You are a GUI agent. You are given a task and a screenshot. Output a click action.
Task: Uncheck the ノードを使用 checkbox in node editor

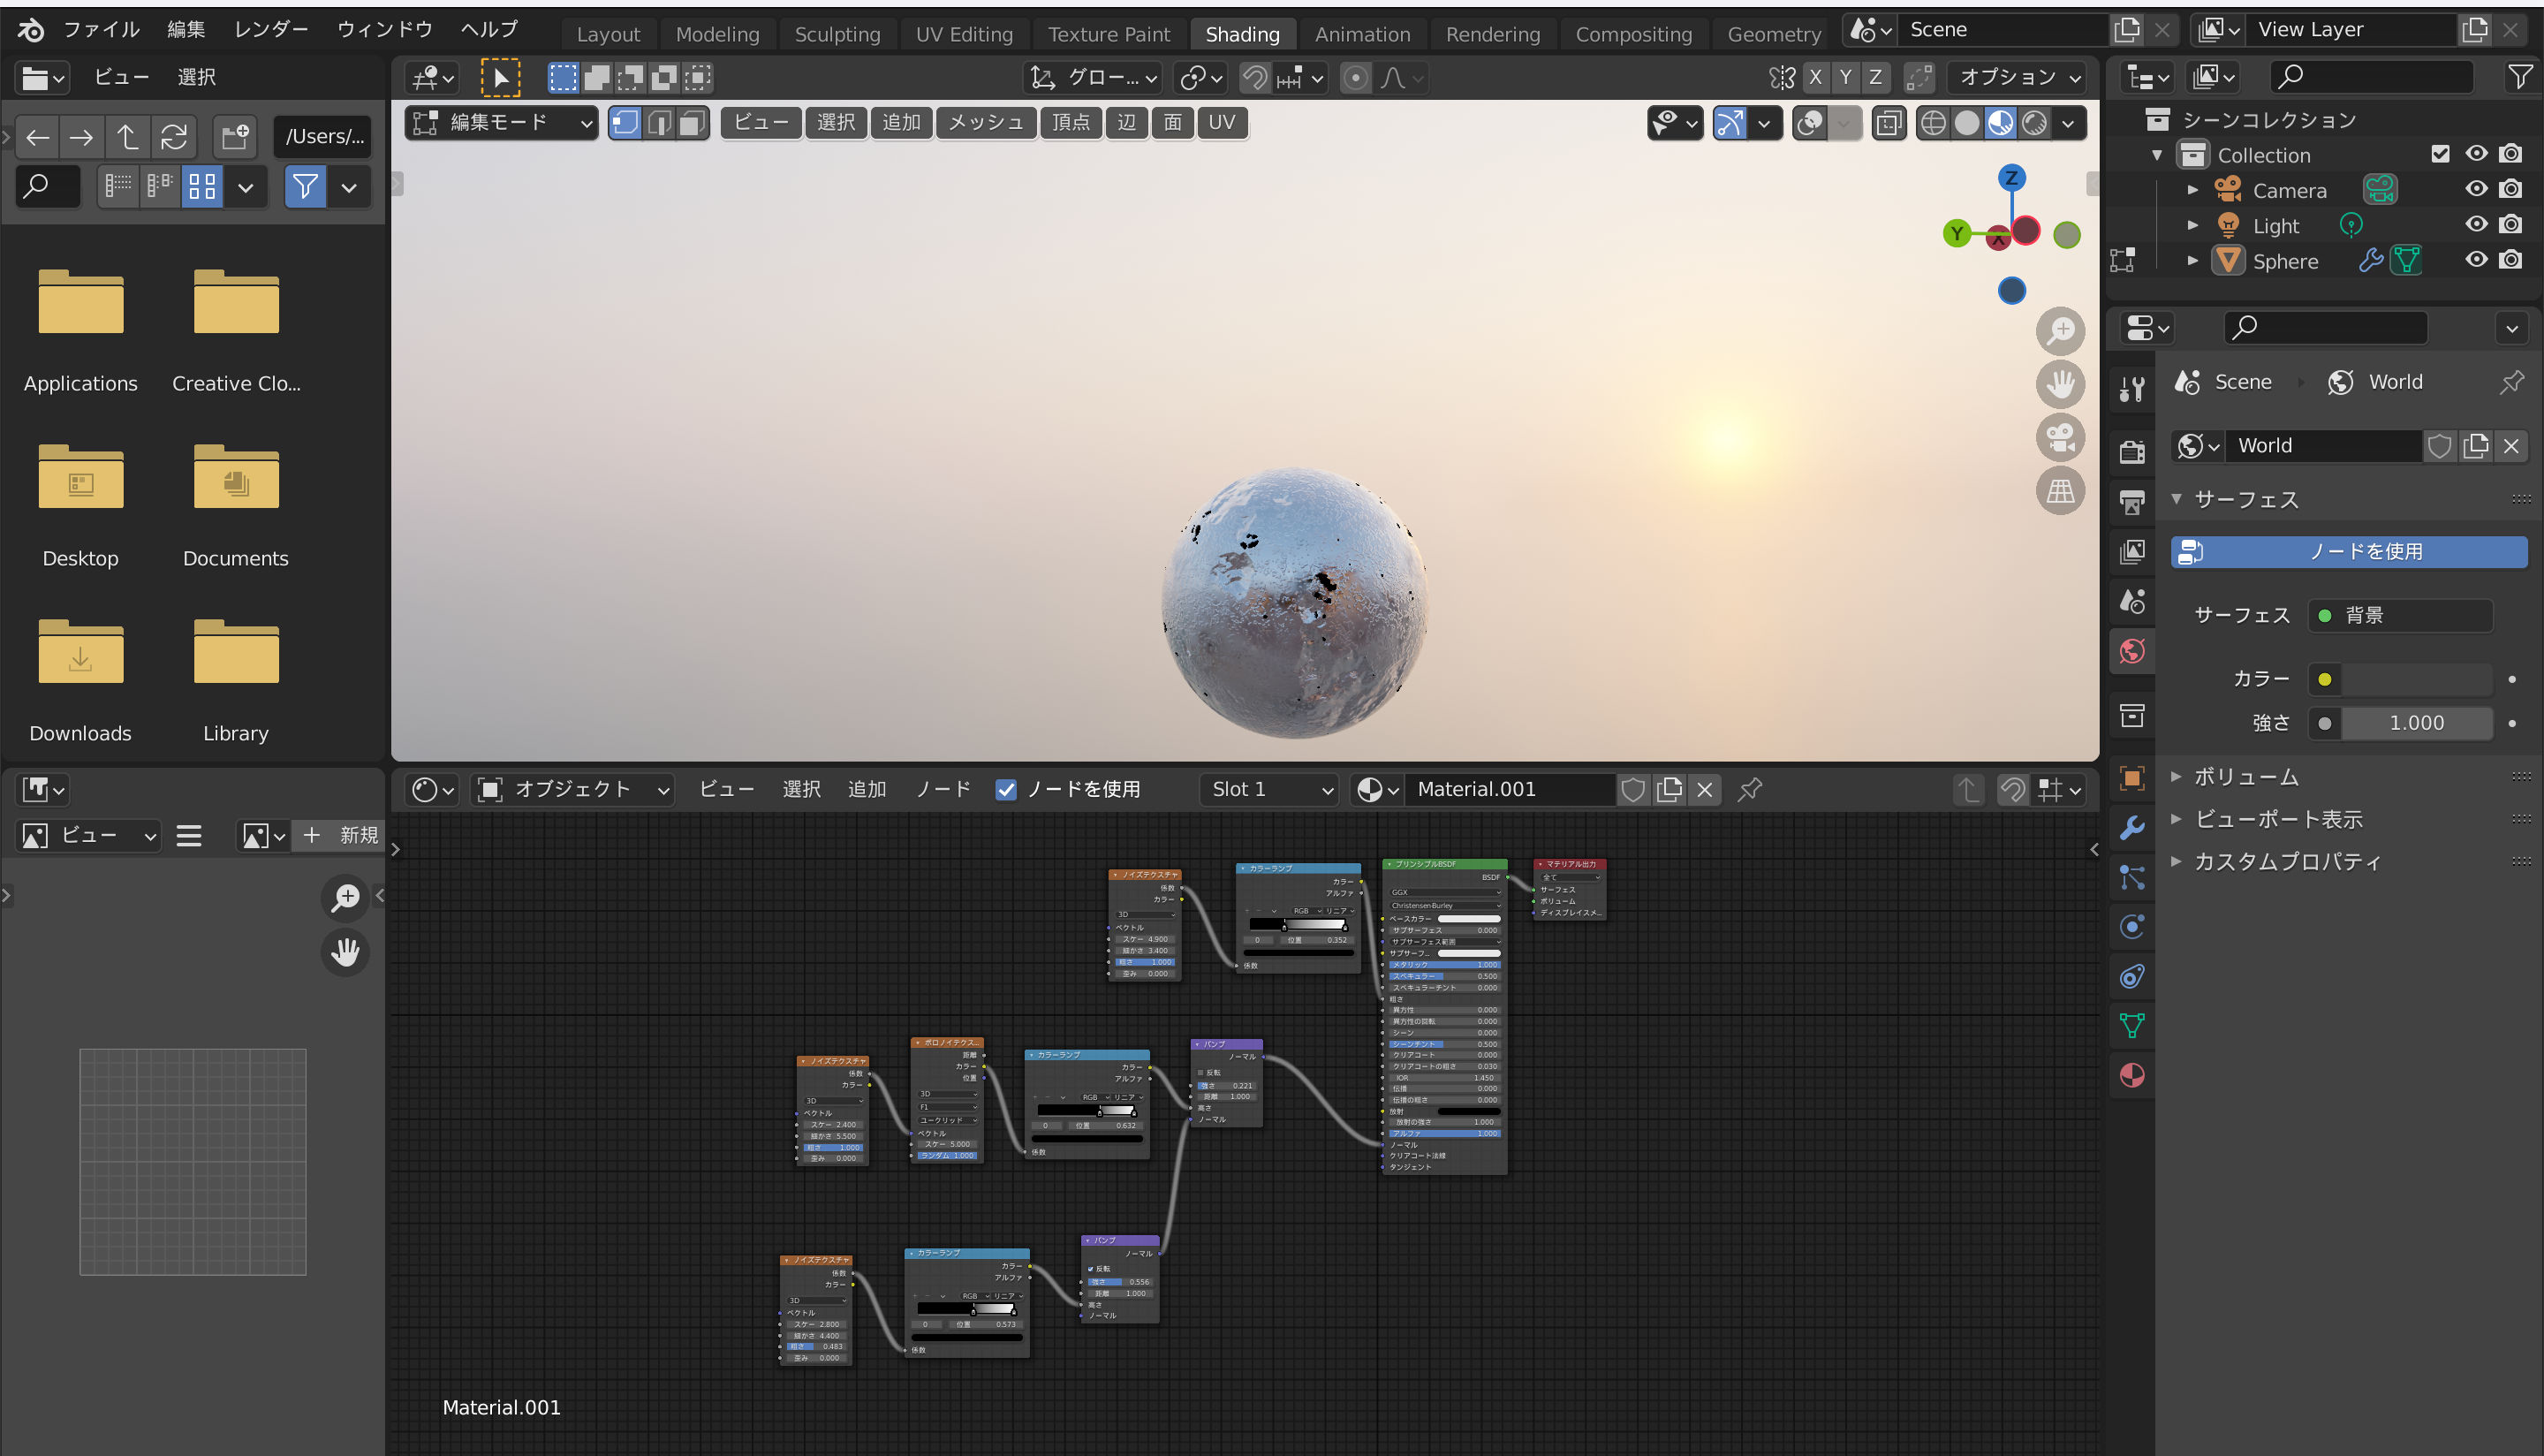tap(1005, 790)
